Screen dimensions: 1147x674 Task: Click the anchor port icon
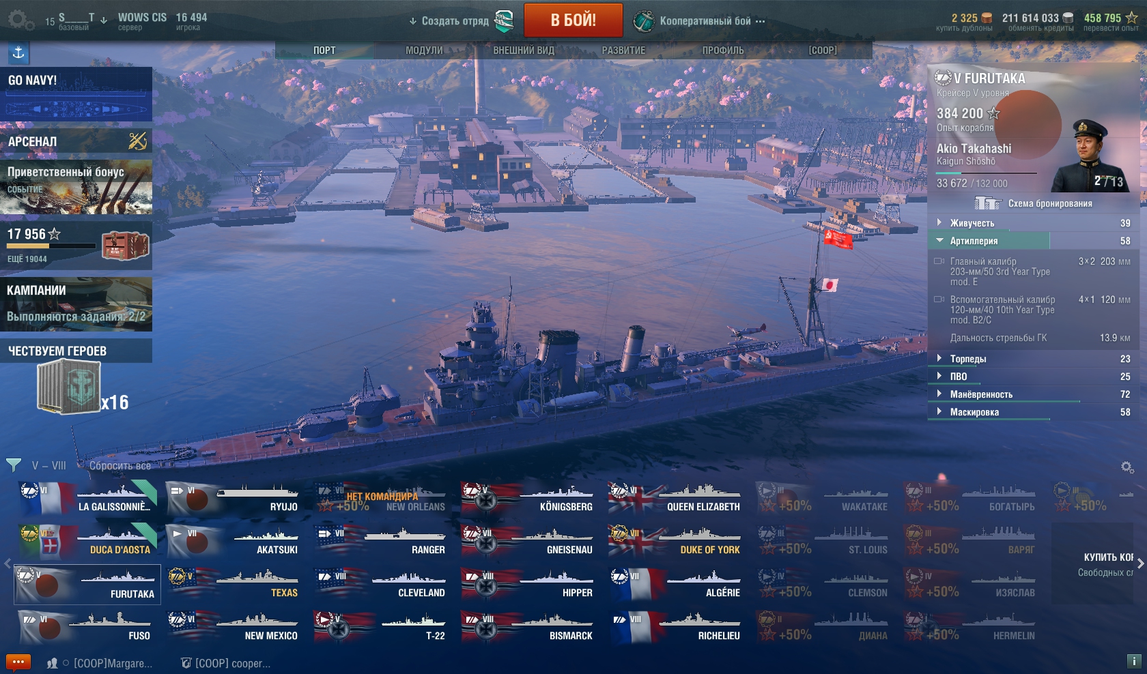pyautogui.click(x=18, y=53)
